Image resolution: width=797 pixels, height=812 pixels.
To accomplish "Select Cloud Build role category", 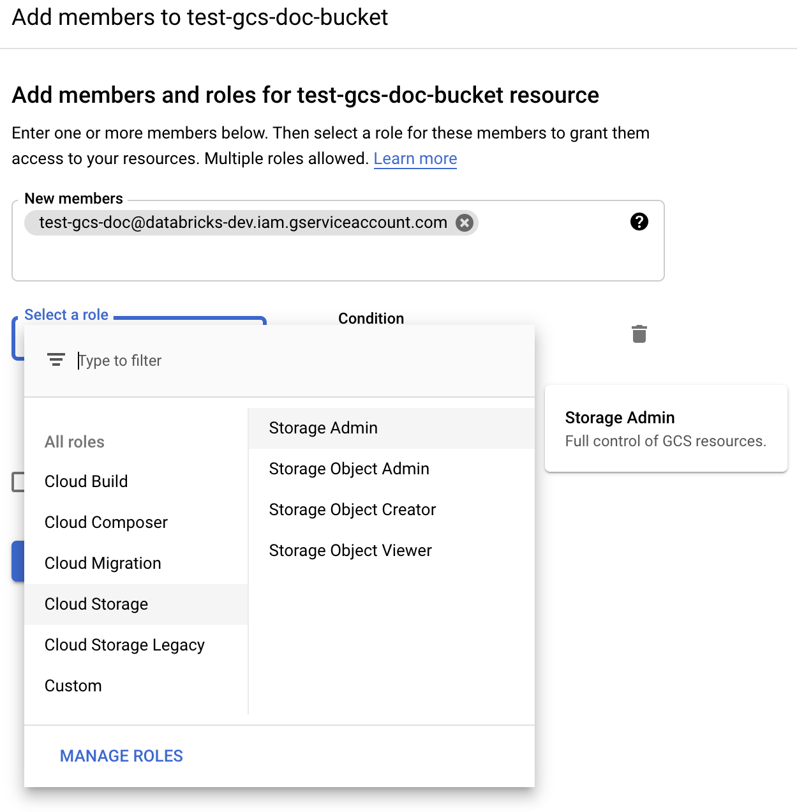I will click(86, 481).
